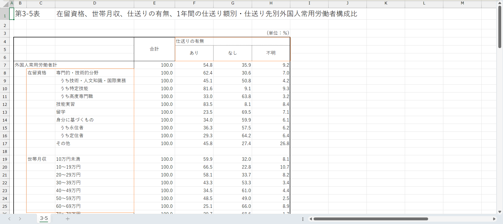The image size is (503, 224).
Task: Go to previous sheet using left arrow
Action: 9,219
